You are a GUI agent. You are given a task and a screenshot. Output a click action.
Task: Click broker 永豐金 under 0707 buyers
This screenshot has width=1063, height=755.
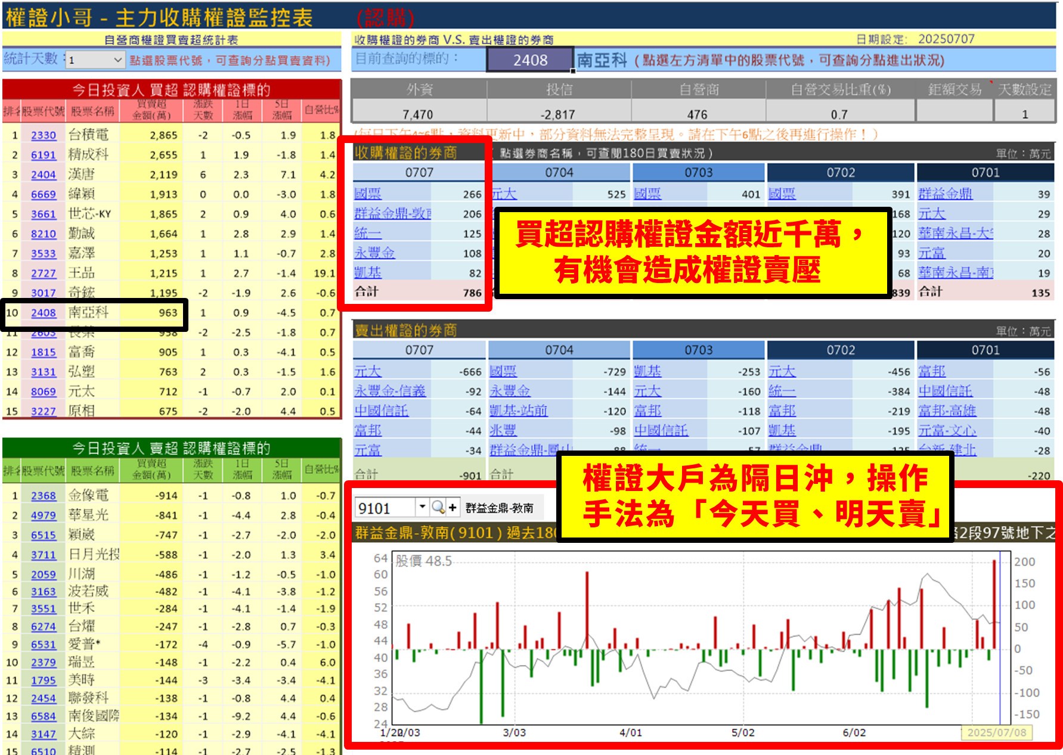[x=374, y=253]
